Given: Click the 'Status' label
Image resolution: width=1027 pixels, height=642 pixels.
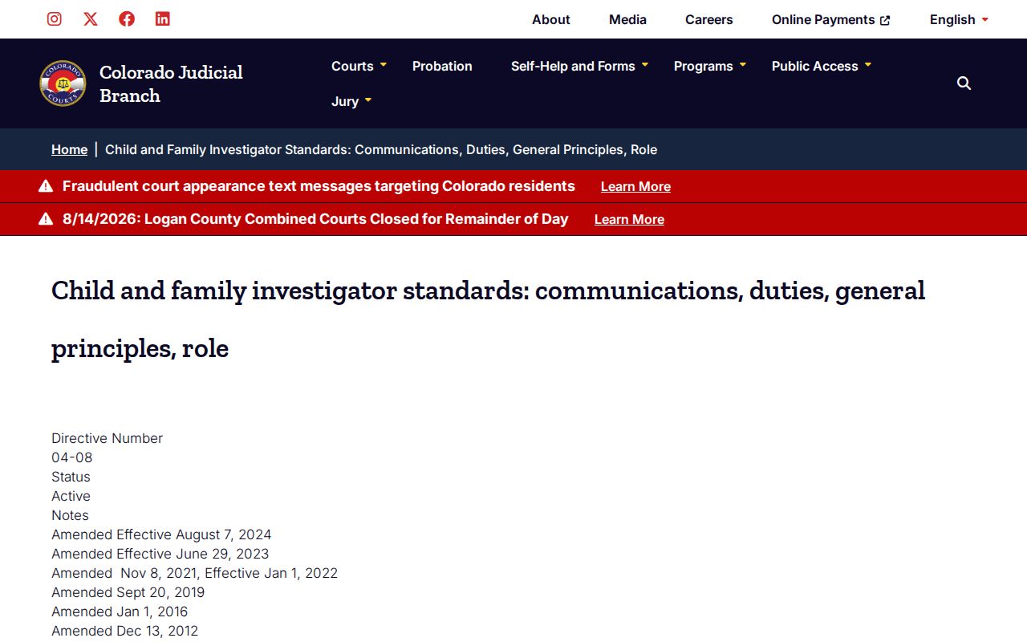Looking at the screenshot, I should click(x=71, y=477).
